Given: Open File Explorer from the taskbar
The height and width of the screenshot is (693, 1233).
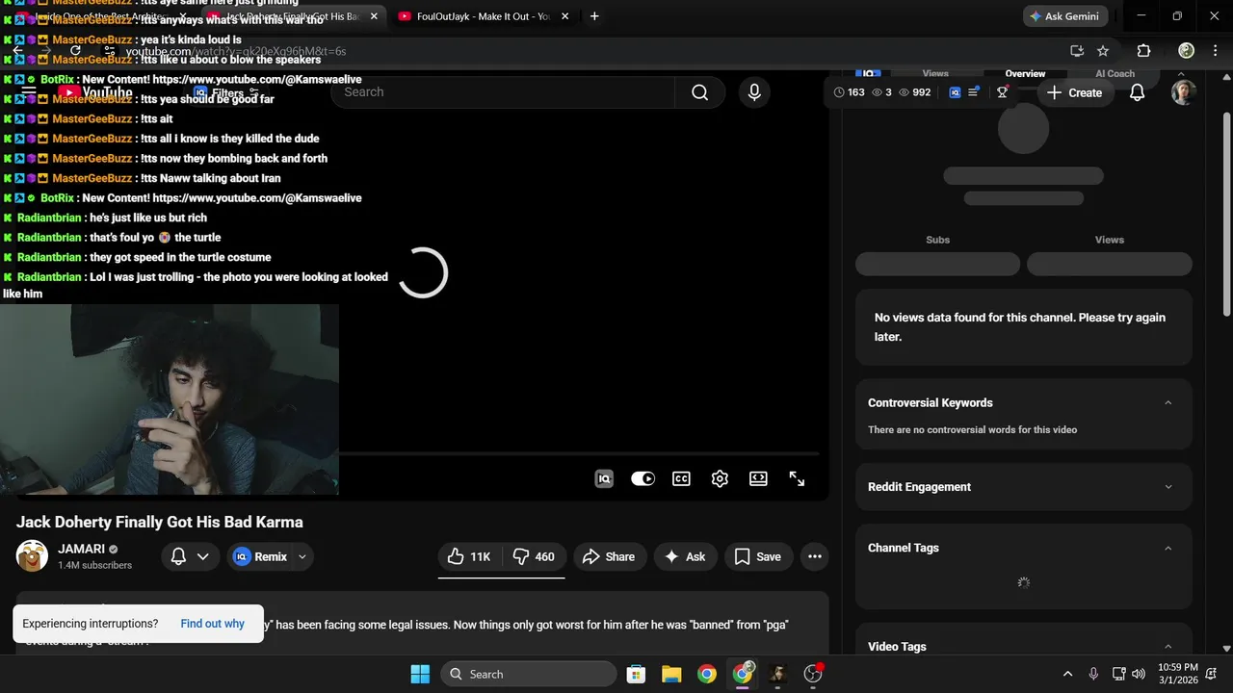Looking at the screenshot, I should click(x=671, y=674).
